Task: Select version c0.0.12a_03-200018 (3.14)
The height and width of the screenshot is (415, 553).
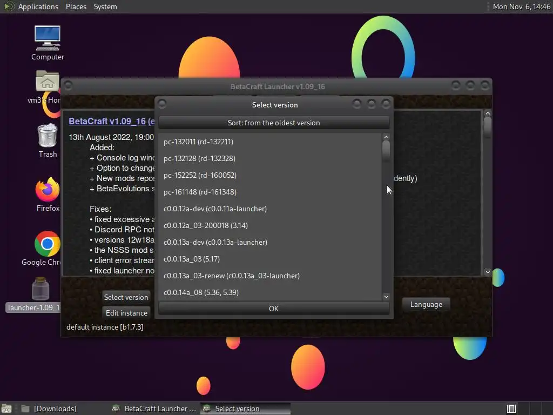Action: tap(270, 225)
